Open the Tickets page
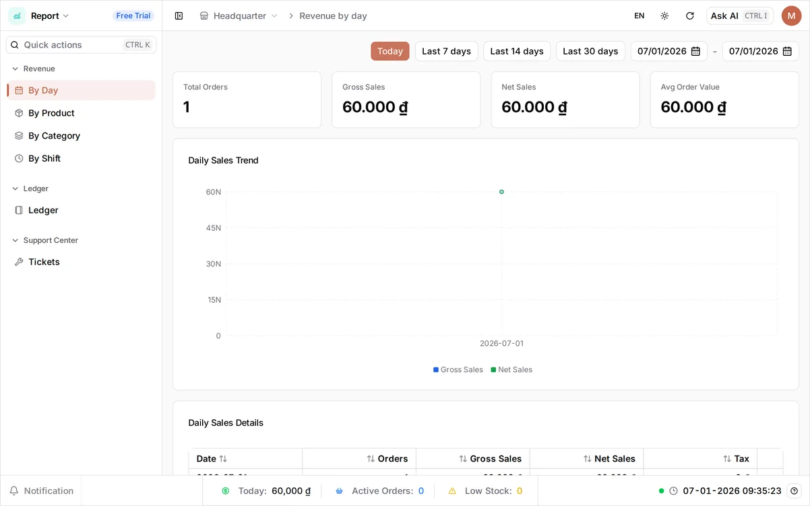The width and height of the screenshot is (810, 506). [x=81, y=262]
